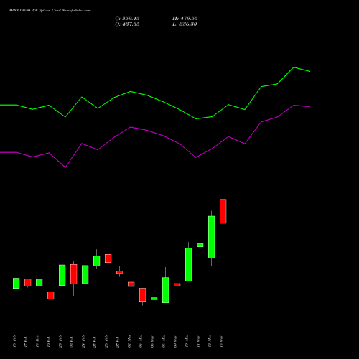The image size is (359, 359).
Task: Click the 20 Feb date axis label
Action: (60, 341)
